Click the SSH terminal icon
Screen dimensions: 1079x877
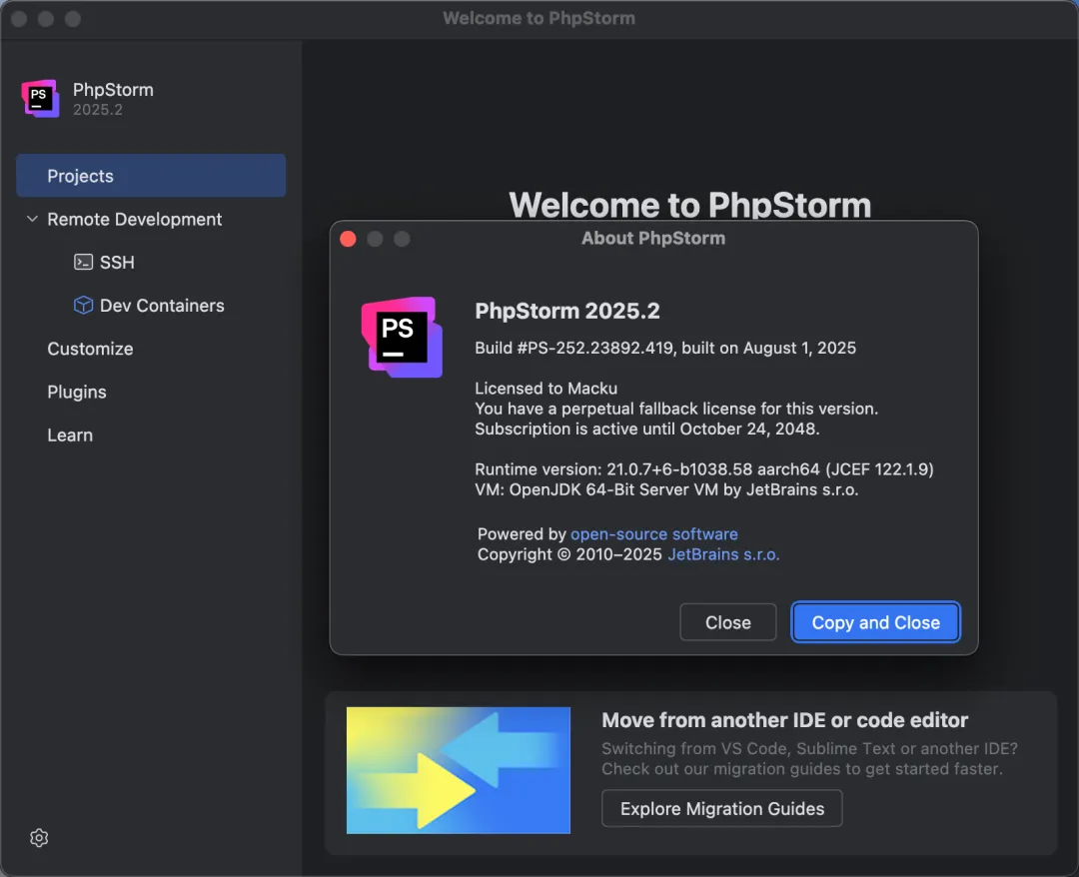click(x=83, y=262)
